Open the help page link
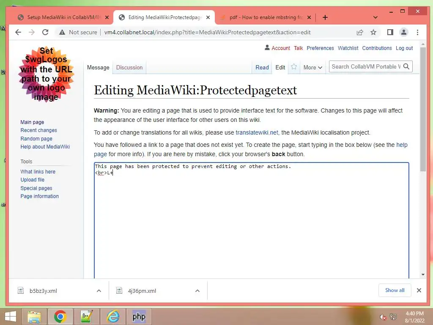The height and width of the screenshot is (325, 433). (402, 145)
